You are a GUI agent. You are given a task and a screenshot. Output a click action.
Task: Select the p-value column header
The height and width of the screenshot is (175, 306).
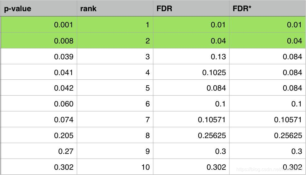[39, 8]
